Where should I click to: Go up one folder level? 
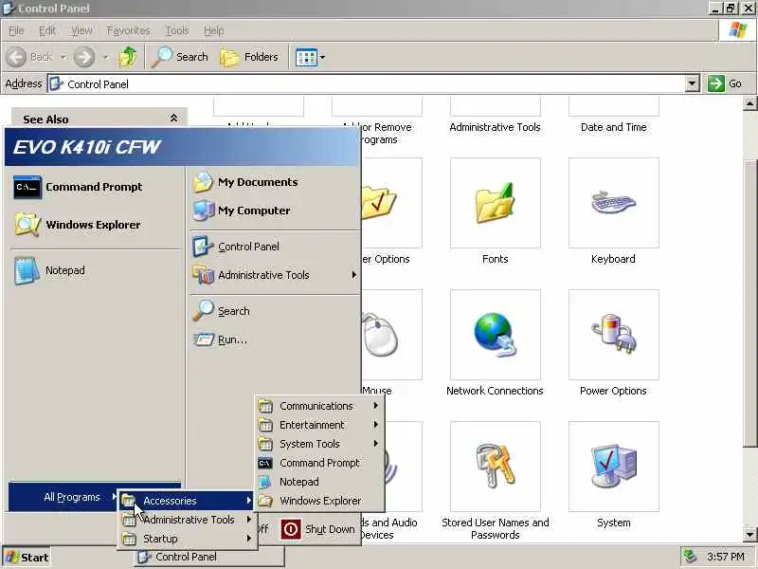[x=128, y=57]
